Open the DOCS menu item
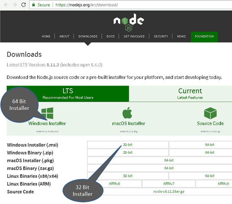The height and width of the screenshot is (204, 232). 111,36
